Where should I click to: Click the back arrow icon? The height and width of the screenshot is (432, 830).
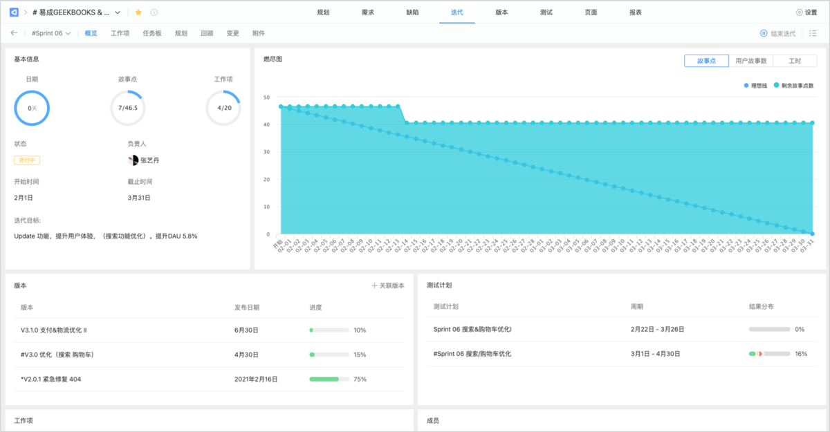point(14,33)
